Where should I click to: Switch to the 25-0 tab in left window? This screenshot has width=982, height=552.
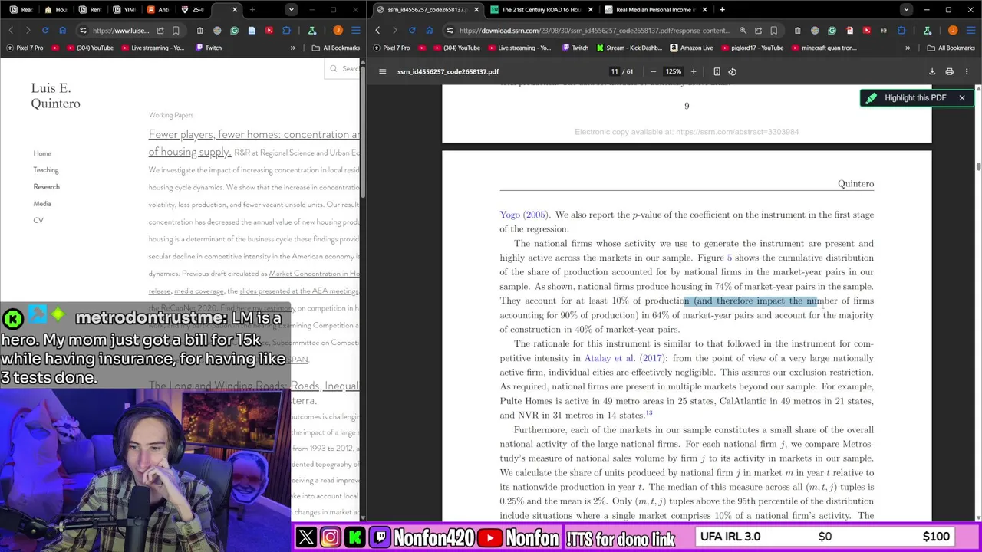click(x=193, y=10)
